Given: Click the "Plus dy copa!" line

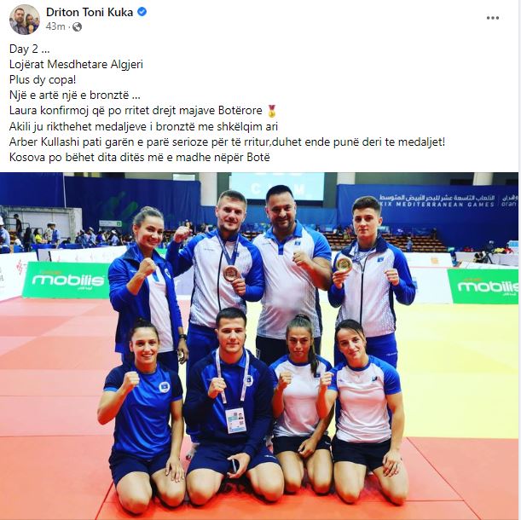Looking at the screenshot, I should click(x=43, y=80).
